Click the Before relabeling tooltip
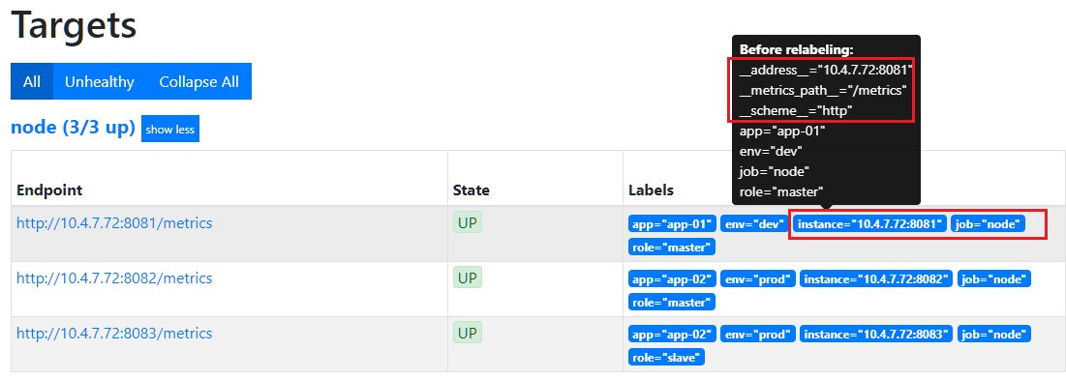The image size is (1066, 380). pos(826,120)
